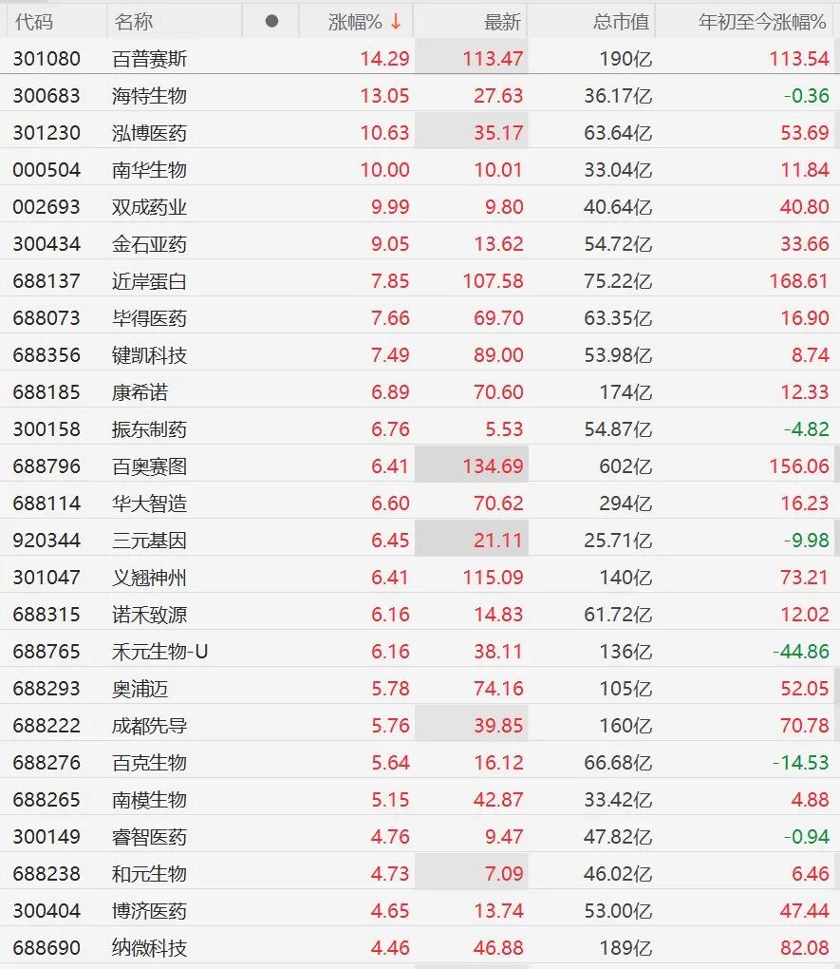Click 振东制药 stock name
Screen dimensions: 840x969
[149, 429]
